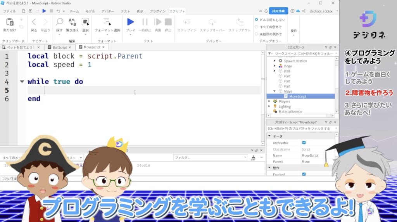Open the Test (テスト) ribbon tab
Viewport: 397px width, 222px height.
click(x=125, y=11)
